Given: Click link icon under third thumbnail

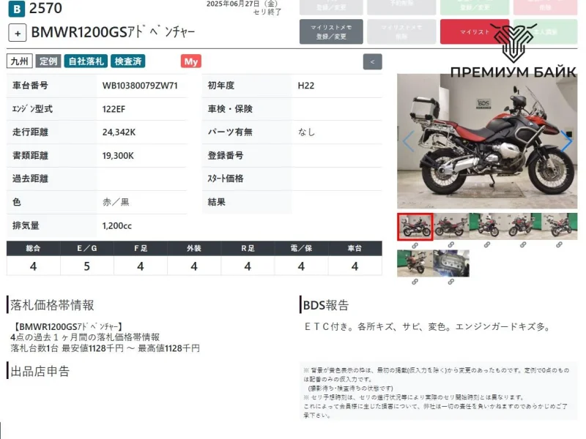Looking at the screenshot, I should point(487,245).
